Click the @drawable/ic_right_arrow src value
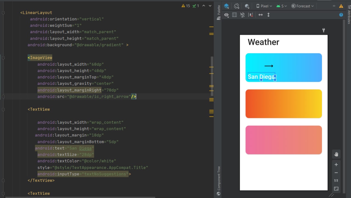 pos(99,96)
